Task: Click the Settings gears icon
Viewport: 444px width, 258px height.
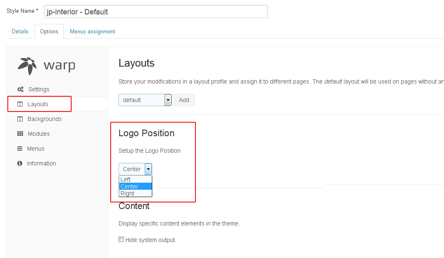Action: (x=20, y=89)
